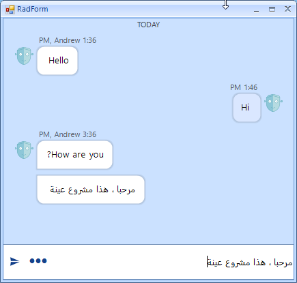
Task: Select the How are you message bubble
Action: click(74, 155)
